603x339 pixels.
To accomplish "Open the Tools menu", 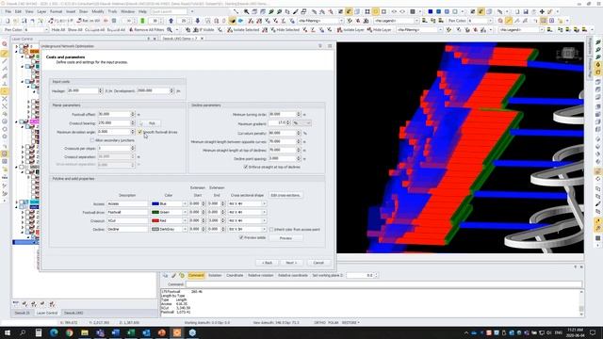I will pyautogui.click(x=112, y=12).
